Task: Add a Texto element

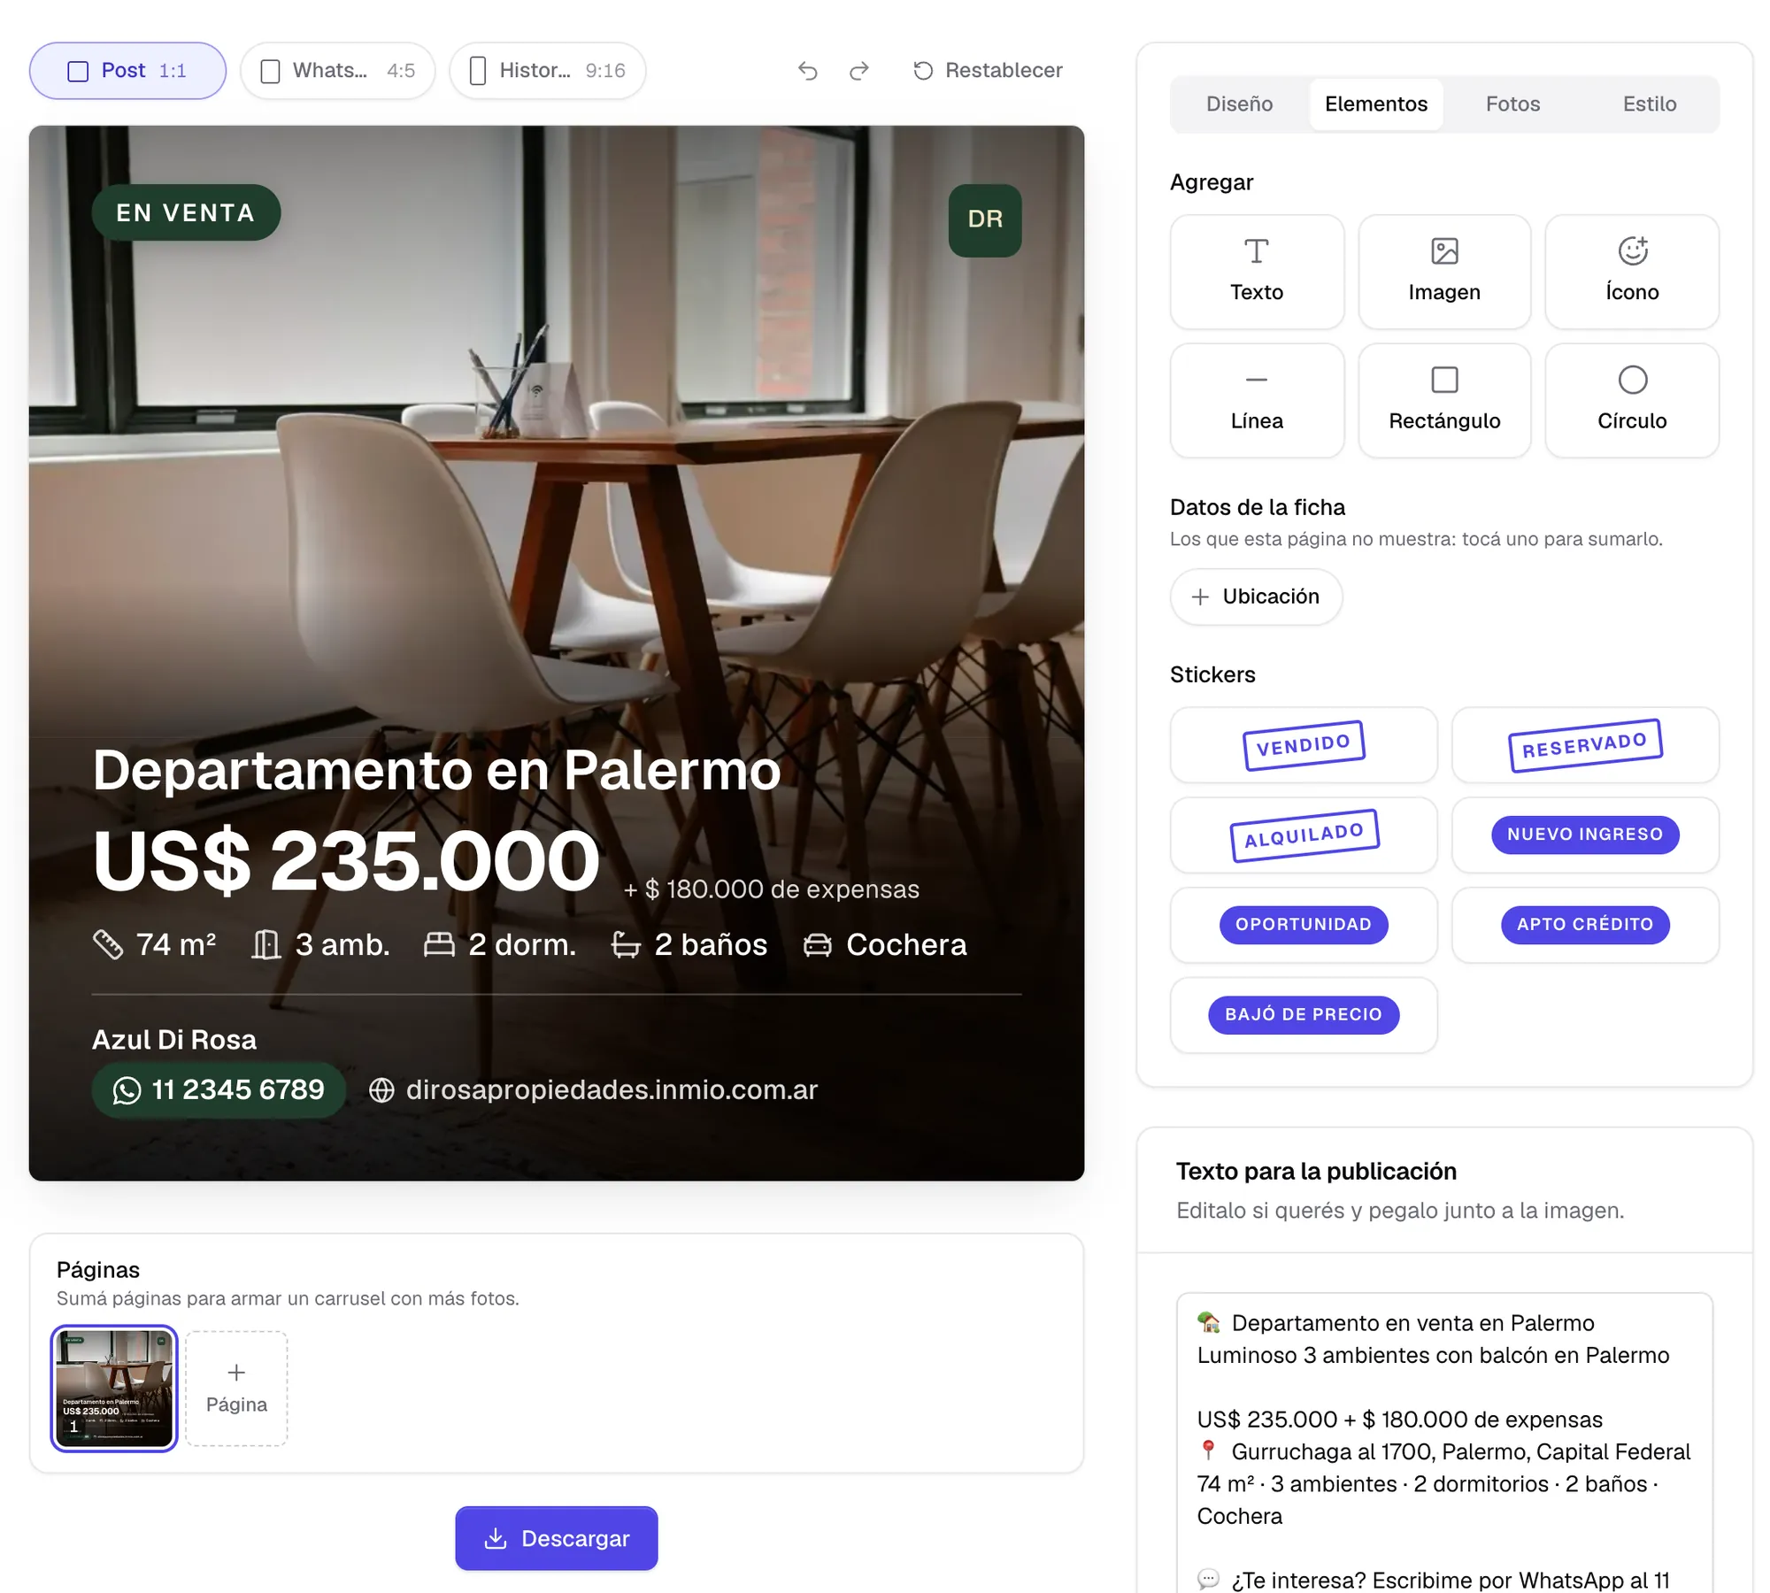Action: pyautogui.click(x=1257, y=272)
